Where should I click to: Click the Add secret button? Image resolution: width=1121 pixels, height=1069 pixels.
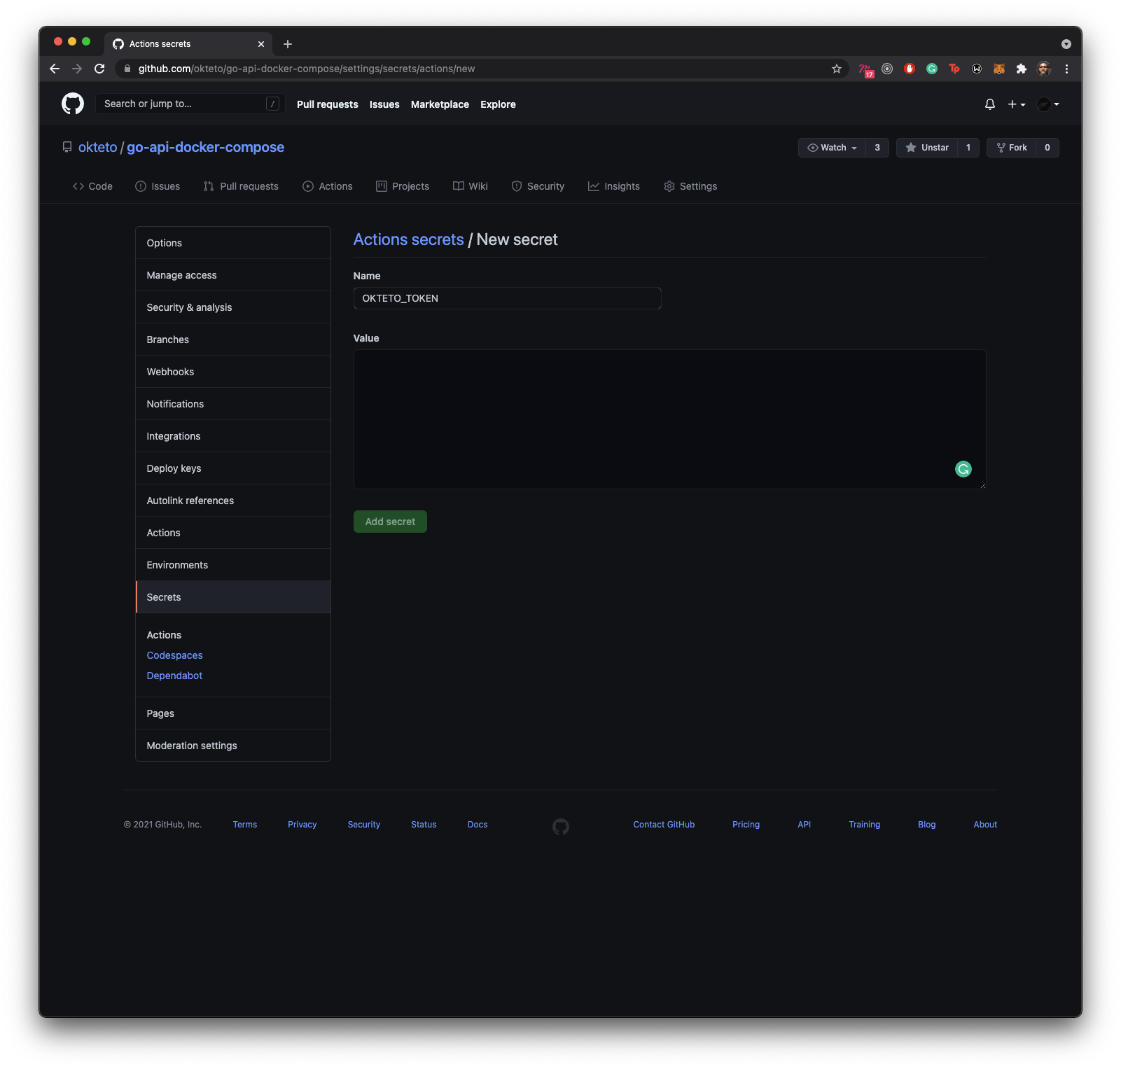[390, 522]
